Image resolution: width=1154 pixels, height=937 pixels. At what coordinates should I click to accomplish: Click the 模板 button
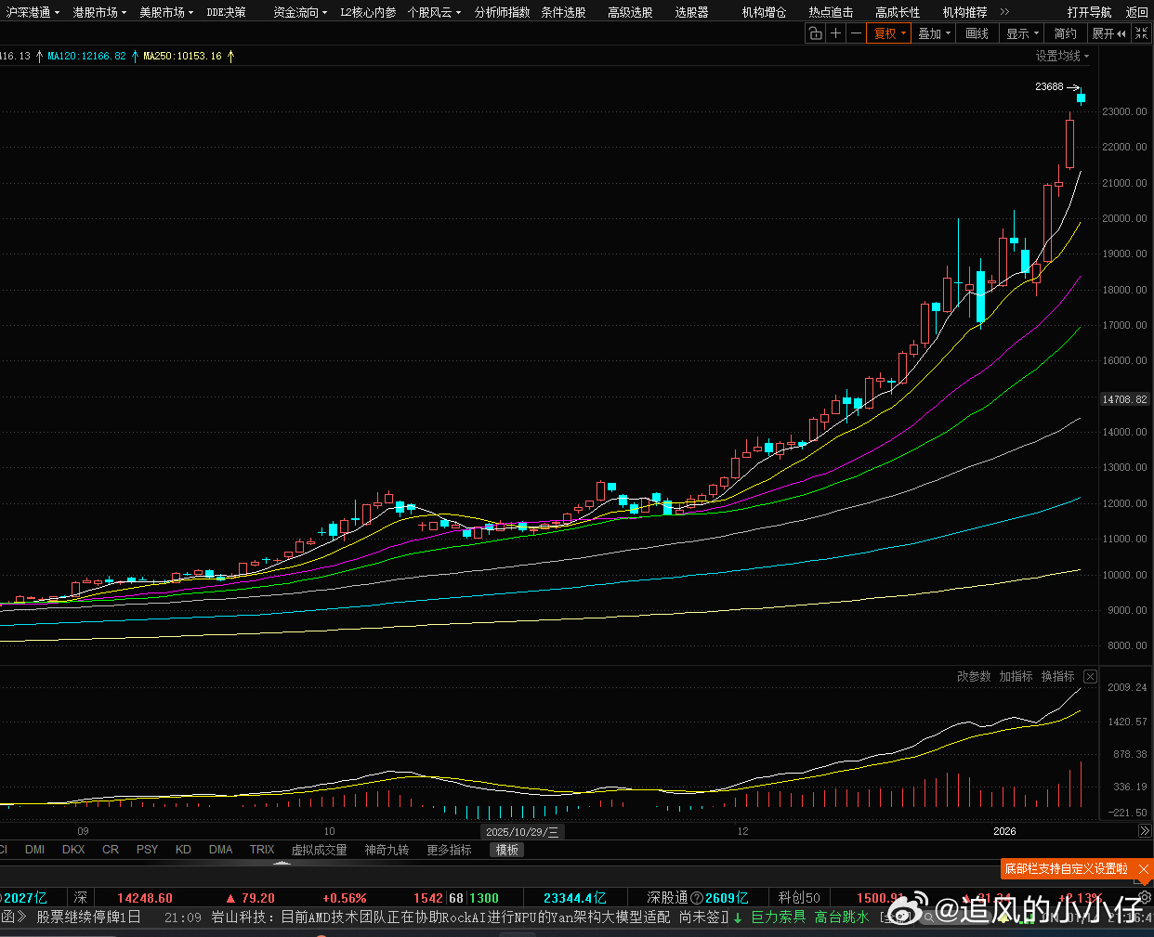click(507, 850)
